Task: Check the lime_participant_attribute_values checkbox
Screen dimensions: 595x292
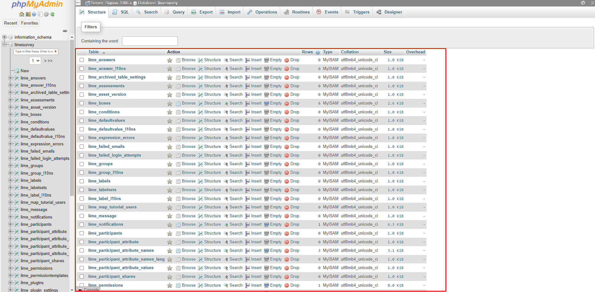Action: point(82,268)
